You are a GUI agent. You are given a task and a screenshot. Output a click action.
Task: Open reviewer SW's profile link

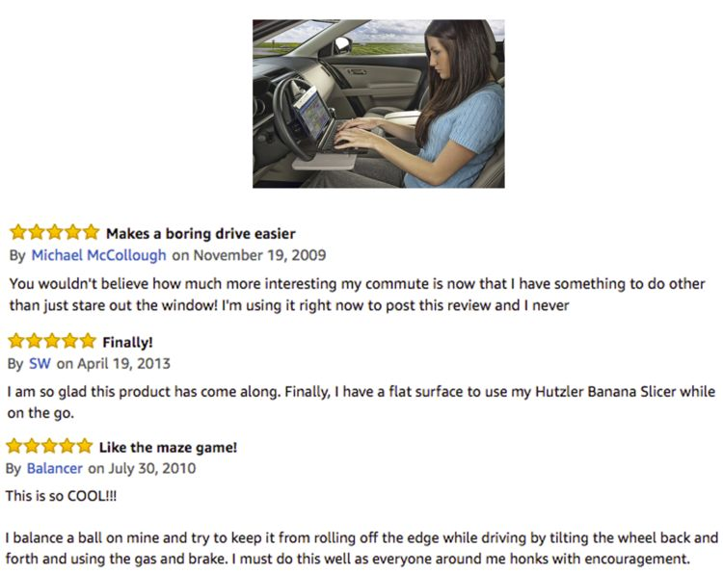pyautogui.click(x=40, y=363)
